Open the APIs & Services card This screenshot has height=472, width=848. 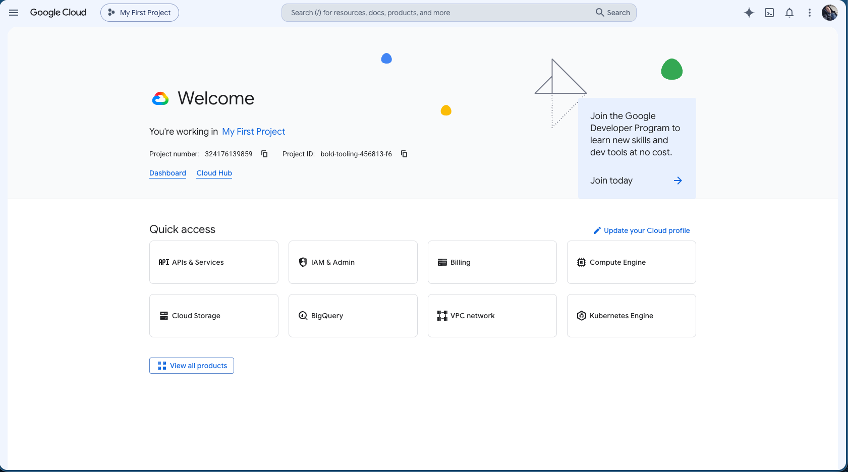[x=214, y=262]
